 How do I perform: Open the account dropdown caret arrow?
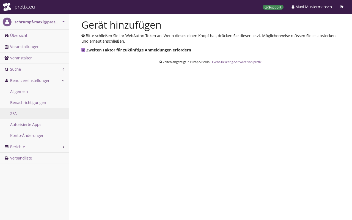coord(64,22)
